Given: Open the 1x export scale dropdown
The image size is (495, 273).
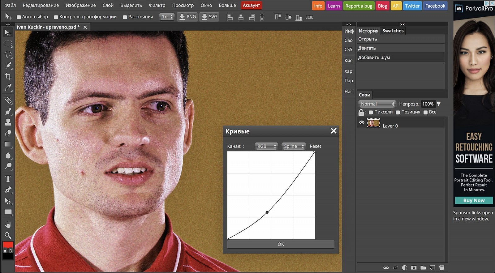Looking at the screenshot, I should [166, 17].
